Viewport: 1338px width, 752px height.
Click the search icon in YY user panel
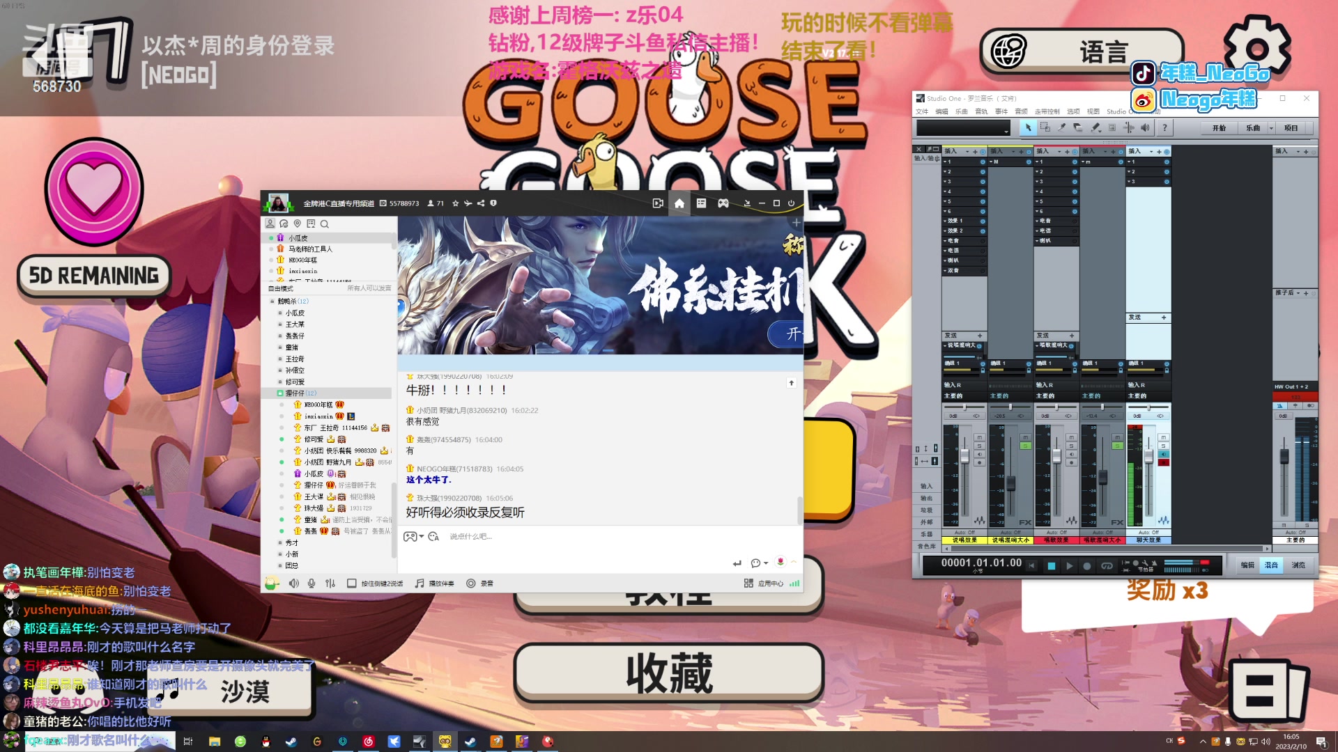coord(325,224)
